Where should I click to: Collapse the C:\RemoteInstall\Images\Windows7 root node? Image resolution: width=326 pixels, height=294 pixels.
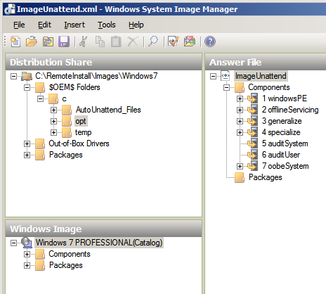pos(13,76)
